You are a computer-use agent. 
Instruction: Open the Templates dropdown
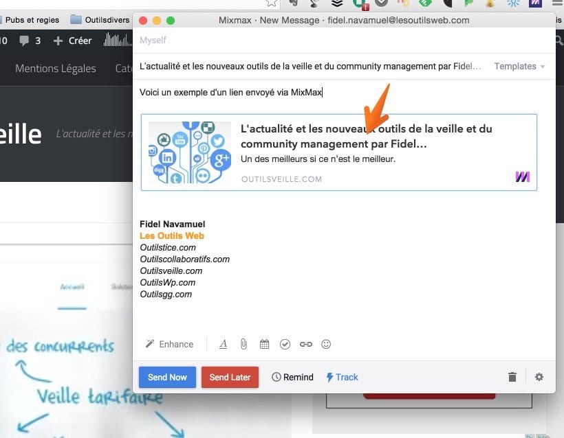(x=519, y=66)
